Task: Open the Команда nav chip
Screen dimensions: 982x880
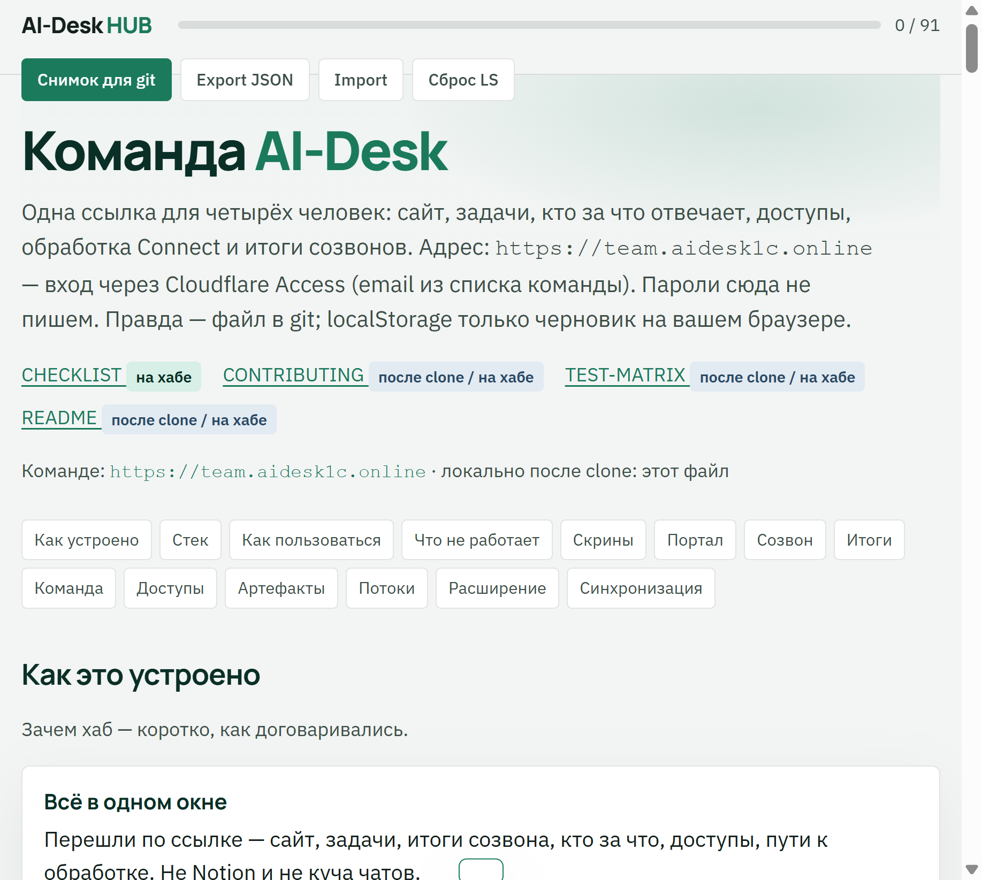Action: tap(69, 588)
